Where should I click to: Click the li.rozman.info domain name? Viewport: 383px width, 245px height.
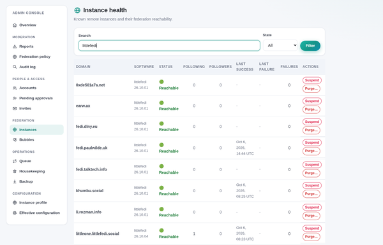[89, 212]
